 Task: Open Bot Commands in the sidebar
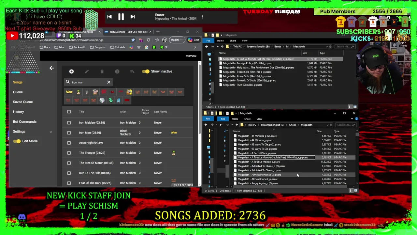24,122
